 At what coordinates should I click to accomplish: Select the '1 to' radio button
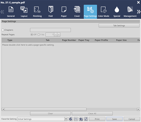[39, 35]
